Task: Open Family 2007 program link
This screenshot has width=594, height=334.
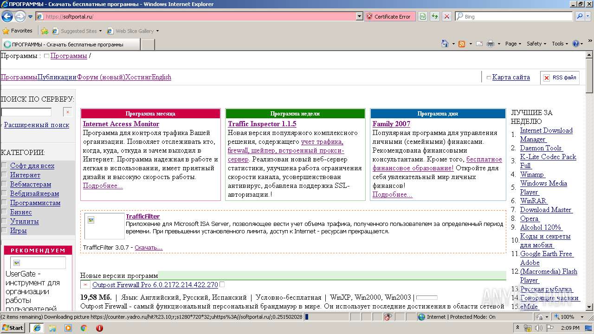Action: 391,124
